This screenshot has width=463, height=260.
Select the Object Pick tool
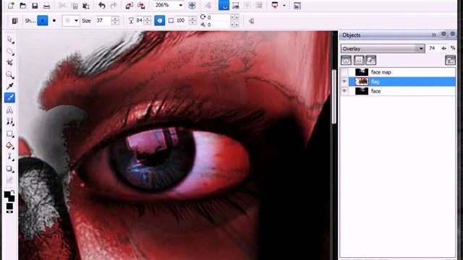pyautogui.click(x=9, y=40)
